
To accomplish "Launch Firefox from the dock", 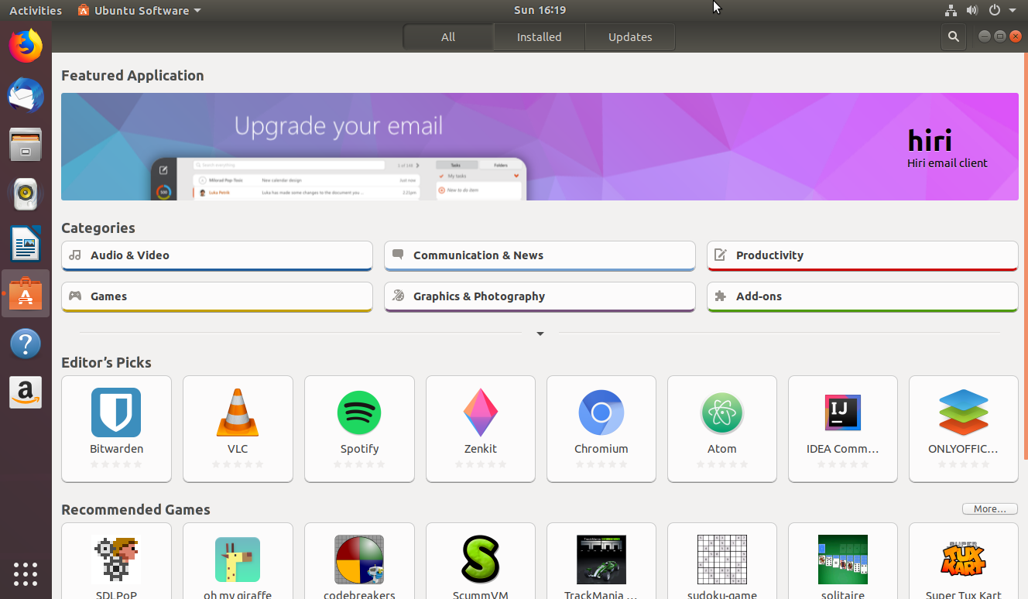I will click(26, 46).
